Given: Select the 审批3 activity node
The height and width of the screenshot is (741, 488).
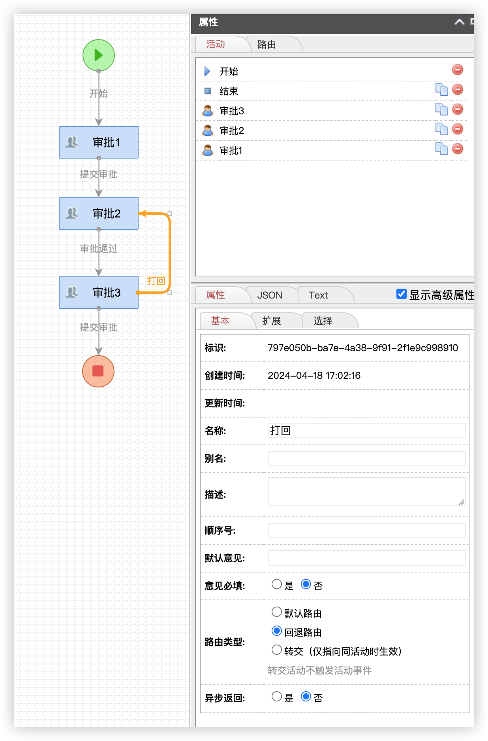Looking at the screenshot, I should (99, 293).
